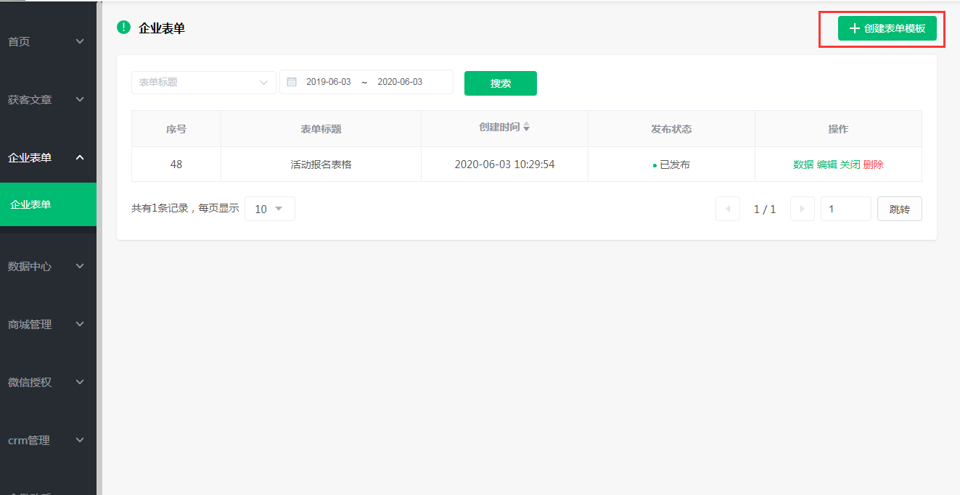The height and width of the screenshot is (495, 960).
Task: Click the create form template button
Action: point(887,28)
